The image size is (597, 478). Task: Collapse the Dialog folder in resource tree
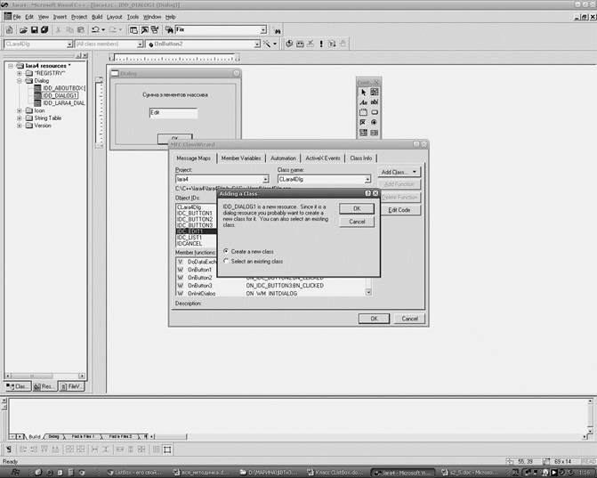coord(20,81)
